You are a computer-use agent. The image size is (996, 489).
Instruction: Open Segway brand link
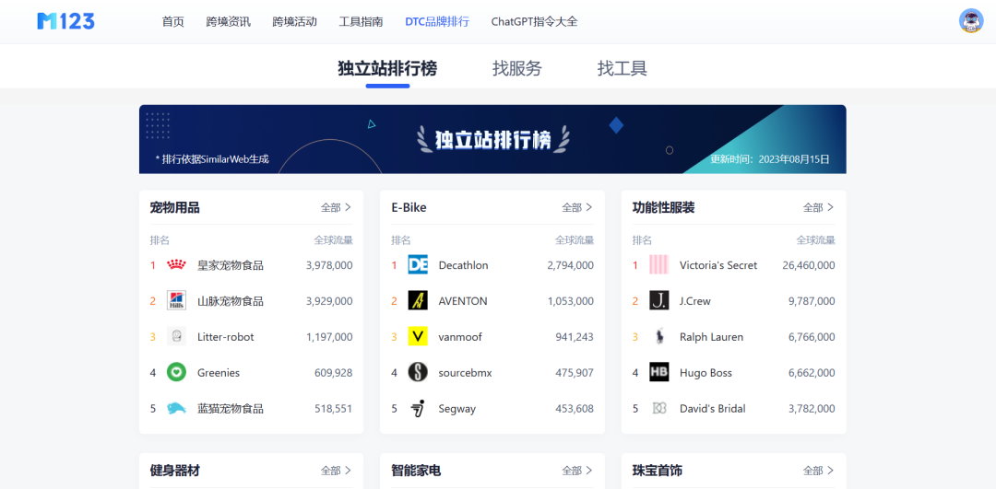pyautogui.click(x=456, y=409)
